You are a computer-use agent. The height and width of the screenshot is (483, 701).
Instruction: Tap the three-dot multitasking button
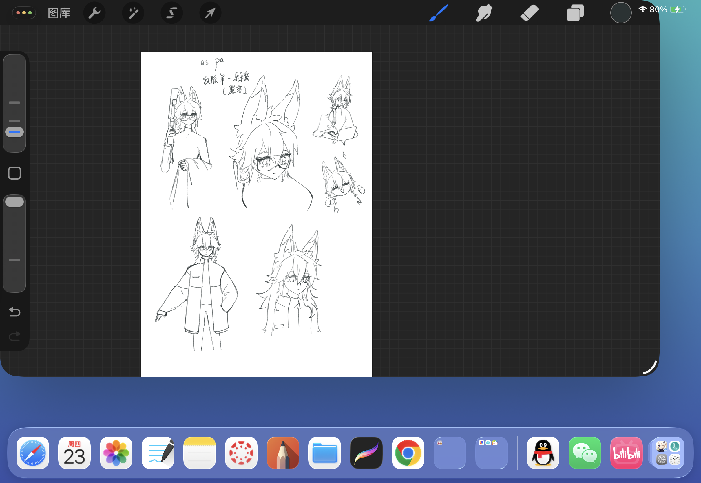[x=24, y=13]
